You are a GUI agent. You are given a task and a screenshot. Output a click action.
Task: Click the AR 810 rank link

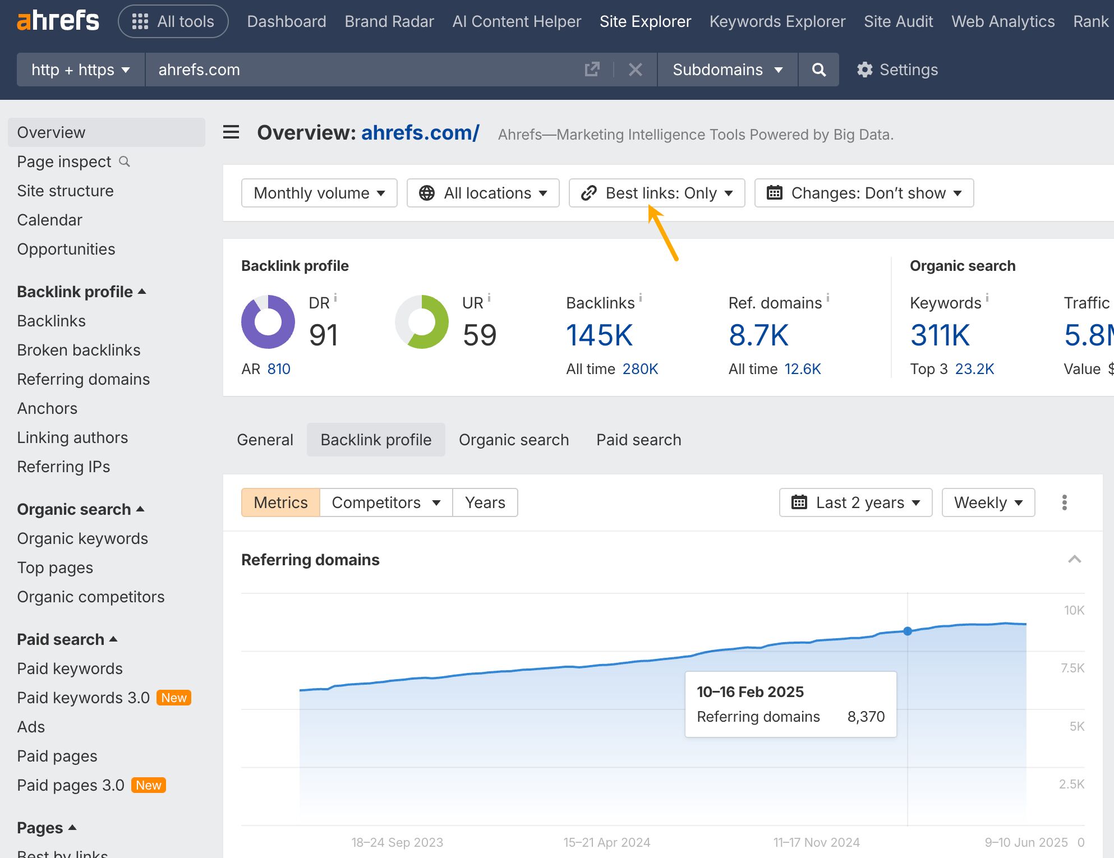point(278,368)
